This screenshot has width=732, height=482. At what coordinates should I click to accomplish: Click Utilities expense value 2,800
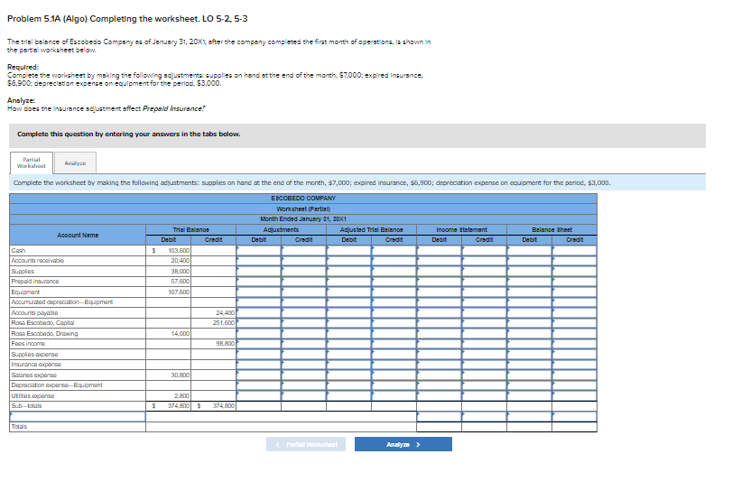tap(181, 395)
